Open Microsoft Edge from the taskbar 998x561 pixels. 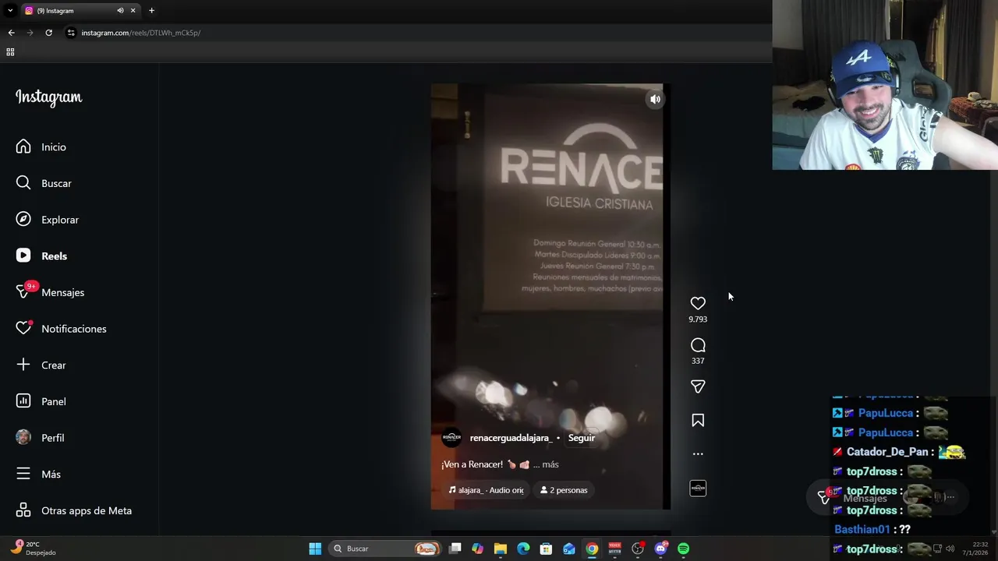click(523, 549)
